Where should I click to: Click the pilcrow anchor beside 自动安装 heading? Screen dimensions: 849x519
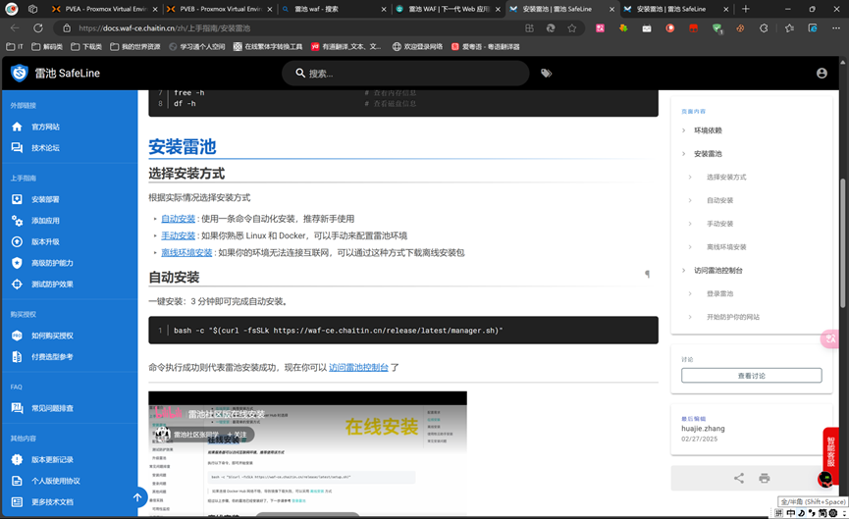[x=647, y=275]
